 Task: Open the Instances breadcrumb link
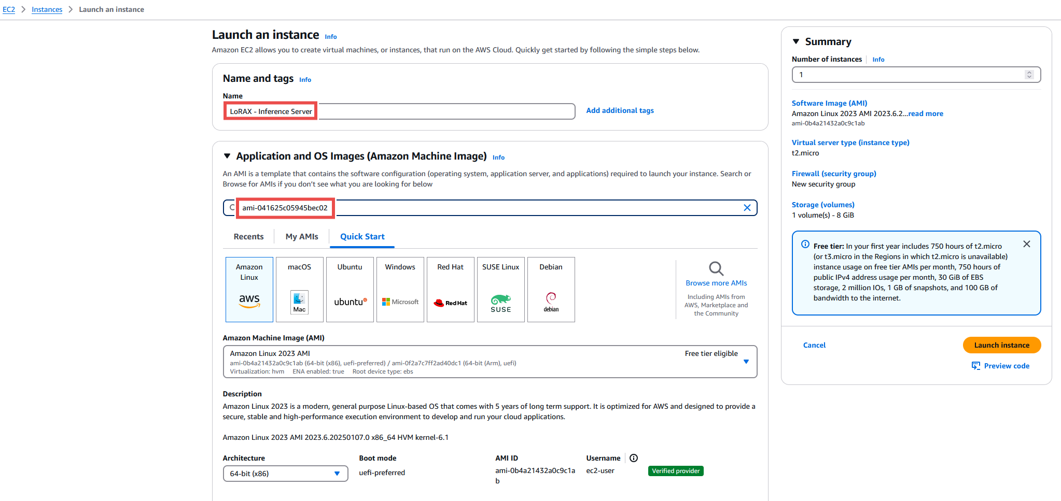point(47,9)
